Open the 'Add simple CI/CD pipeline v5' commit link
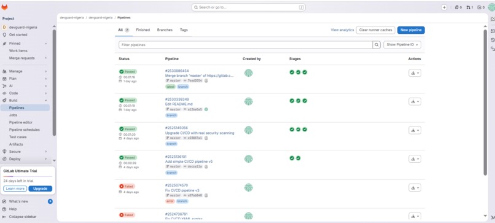495x223 pixels. pyautogui.click(x=189, y=162)
